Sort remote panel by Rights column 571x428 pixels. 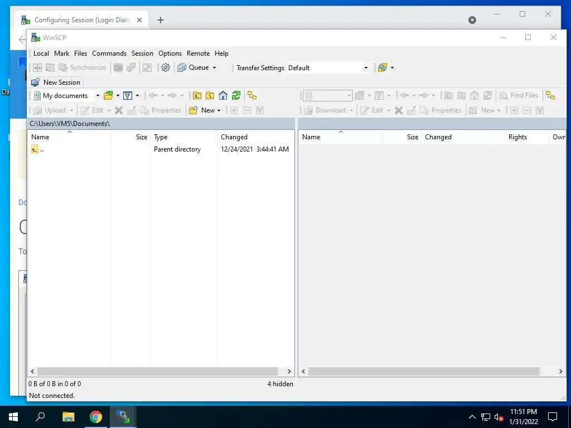tap(526, 137)
